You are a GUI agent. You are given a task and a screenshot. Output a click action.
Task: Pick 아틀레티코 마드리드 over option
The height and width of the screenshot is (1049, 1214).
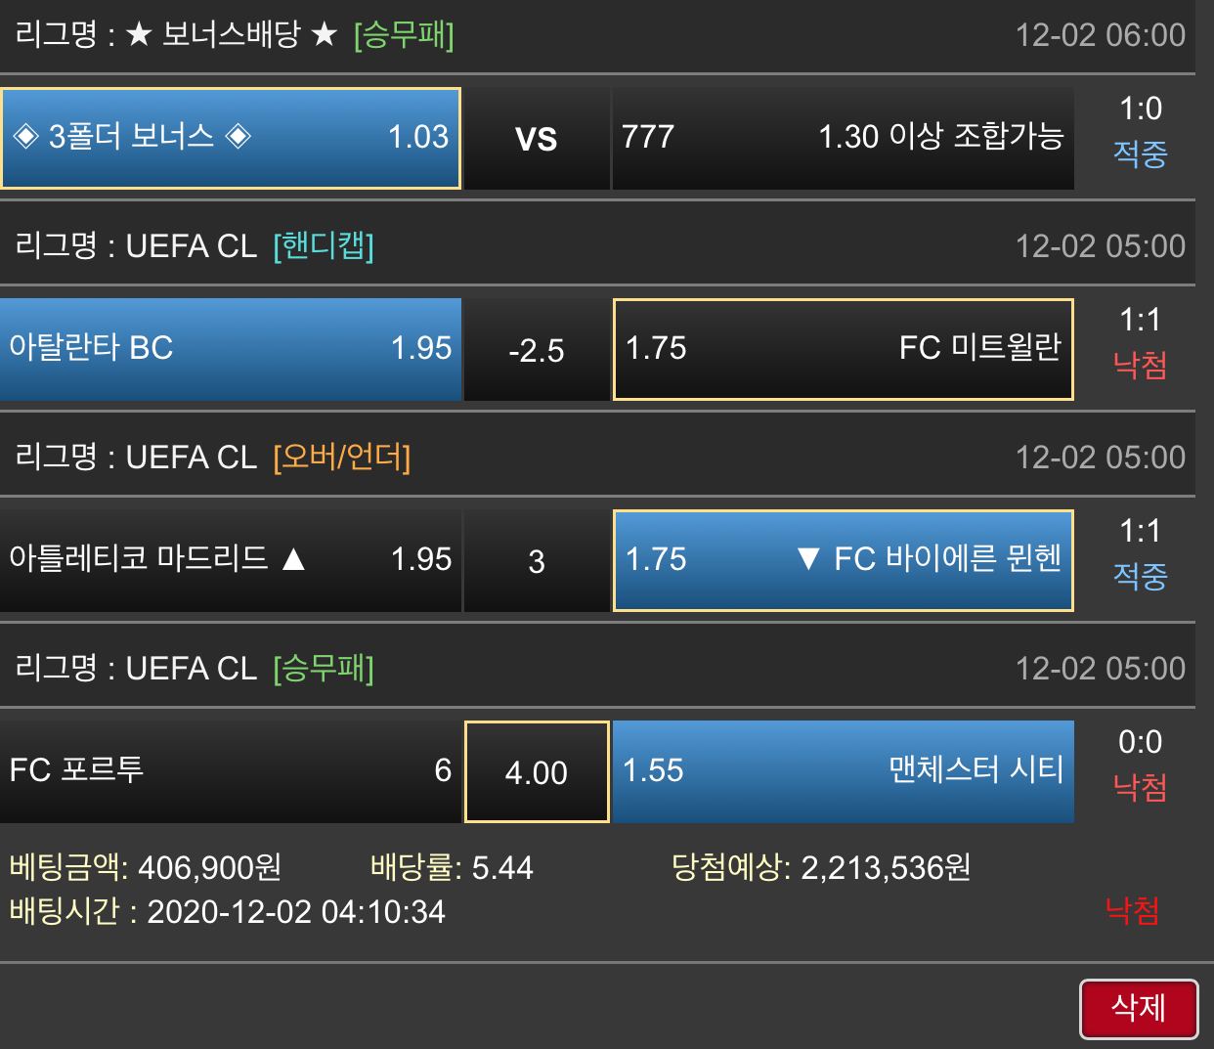click(x=231, y=560)
